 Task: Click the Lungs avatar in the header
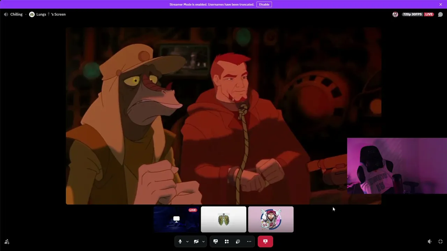coord(32,14)
